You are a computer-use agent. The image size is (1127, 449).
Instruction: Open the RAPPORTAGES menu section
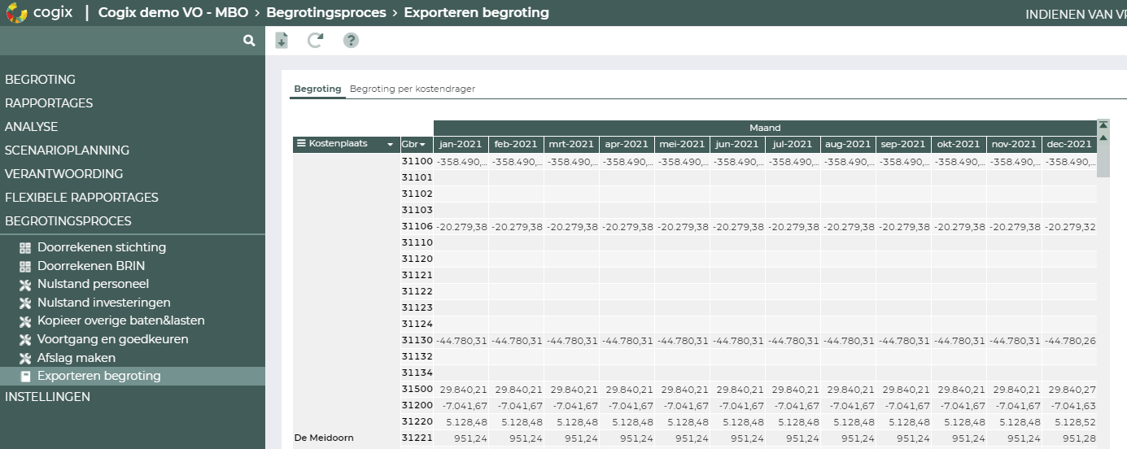click(49, 103)
